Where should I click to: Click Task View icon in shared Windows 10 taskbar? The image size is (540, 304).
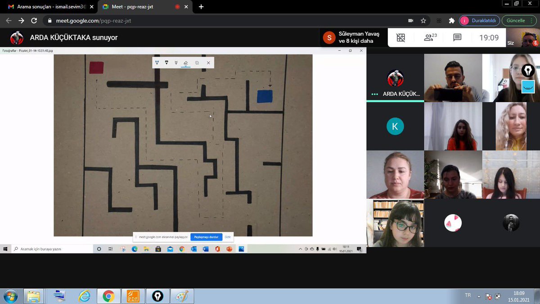[x=110, y=249]
